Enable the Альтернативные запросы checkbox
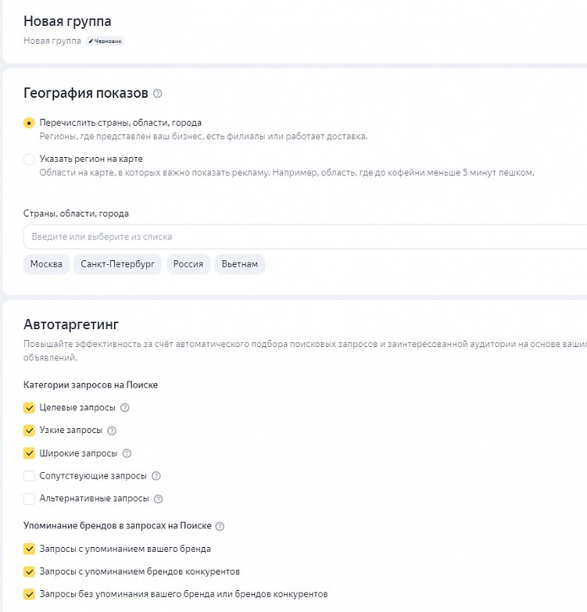Image resolution: width=587 pixels, height=612 pixels. click(x=30, y=499)
